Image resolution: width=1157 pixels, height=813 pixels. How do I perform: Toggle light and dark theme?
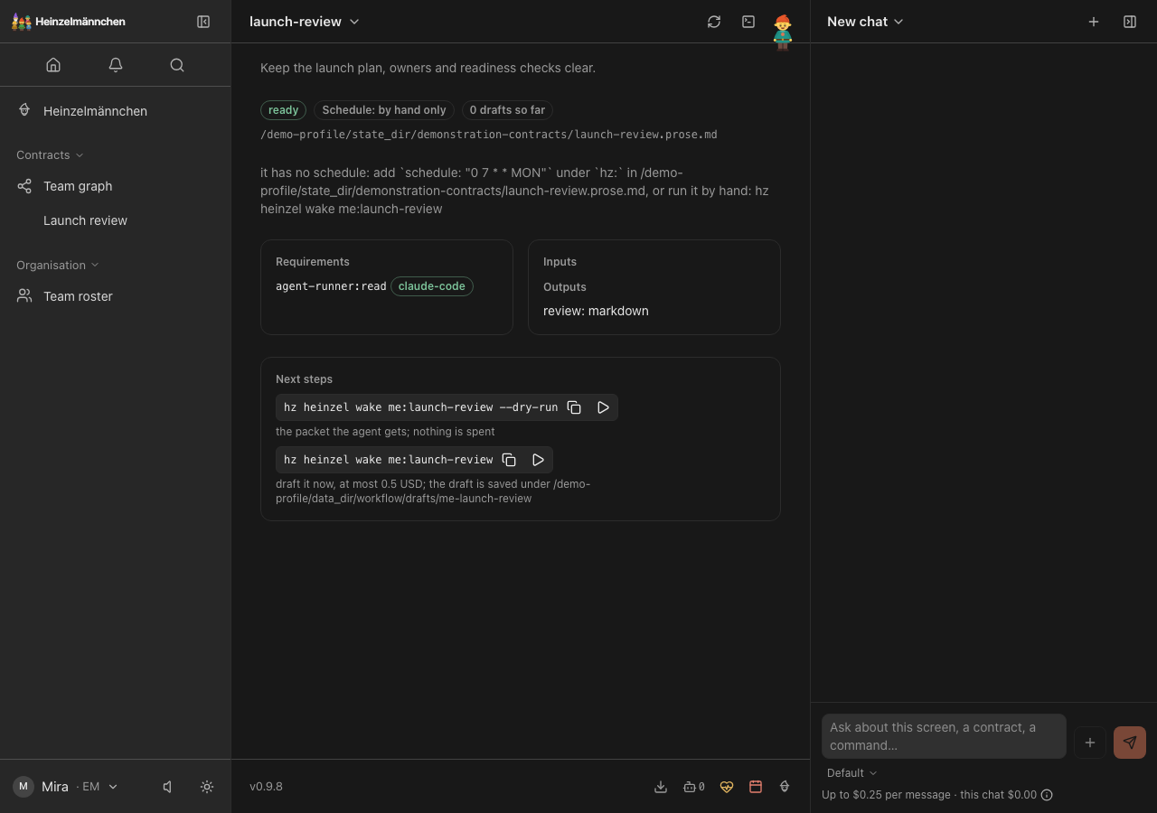pyautogui.click(x=207, y=787)
